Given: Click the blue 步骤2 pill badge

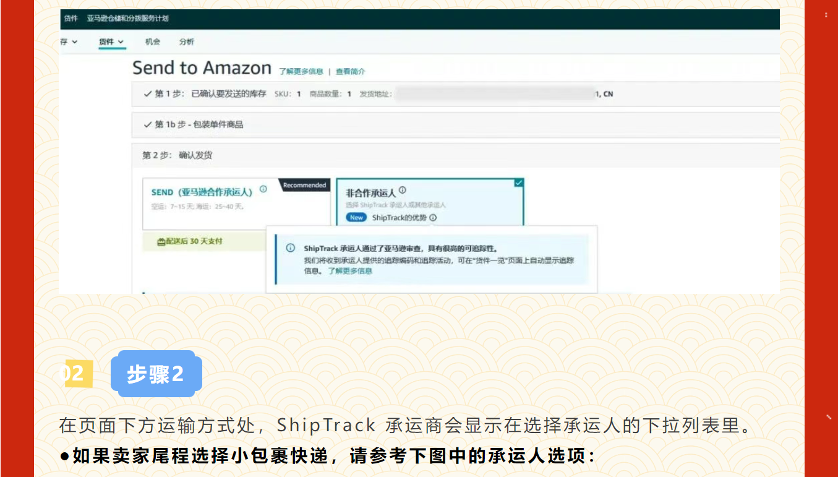Looking at the screenshot, I should pos(156,373).
